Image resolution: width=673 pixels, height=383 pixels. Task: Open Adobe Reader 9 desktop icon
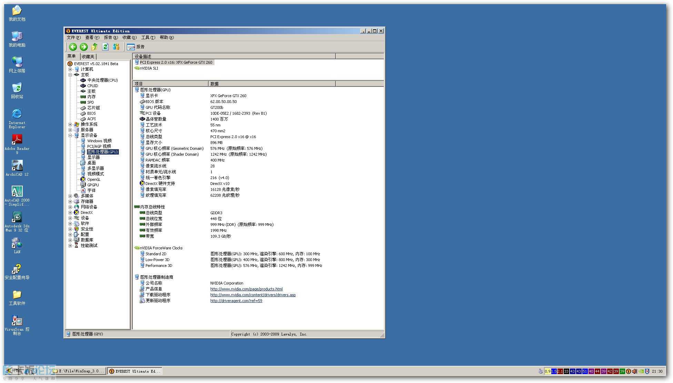tap(17, 144)
